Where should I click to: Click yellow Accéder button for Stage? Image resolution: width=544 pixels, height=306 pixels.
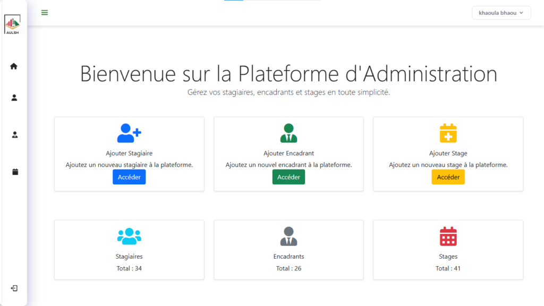click(448, 177)
